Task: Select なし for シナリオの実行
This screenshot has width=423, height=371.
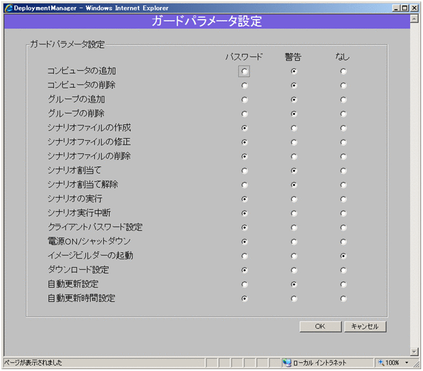Action: [x=343, y=199]
